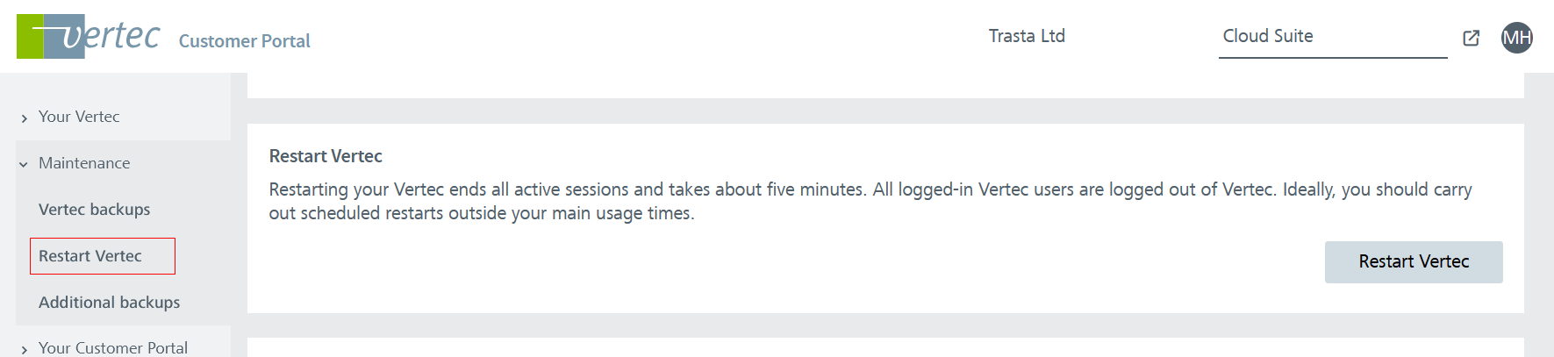Screen dimensions: 1554x357
Task: Open the Cloud Suite selector field
Action: click(1332, 37)
